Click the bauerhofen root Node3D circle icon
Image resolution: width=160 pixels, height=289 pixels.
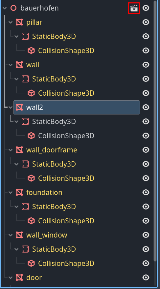13,8
